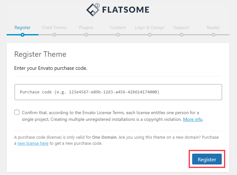The image size is (237, 175).
Task: Click the Child Theme progress dot
Action: tap(54, 35)
